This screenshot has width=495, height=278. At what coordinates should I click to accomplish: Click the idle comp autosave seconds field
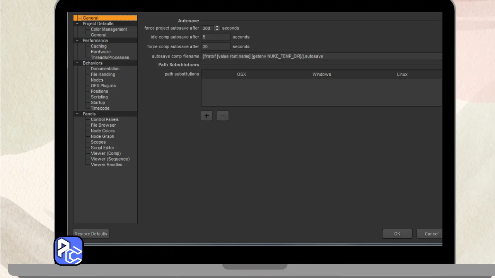(x=215, y=37)
